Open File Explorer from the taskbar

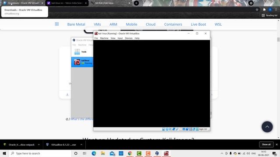pos(103,153)
